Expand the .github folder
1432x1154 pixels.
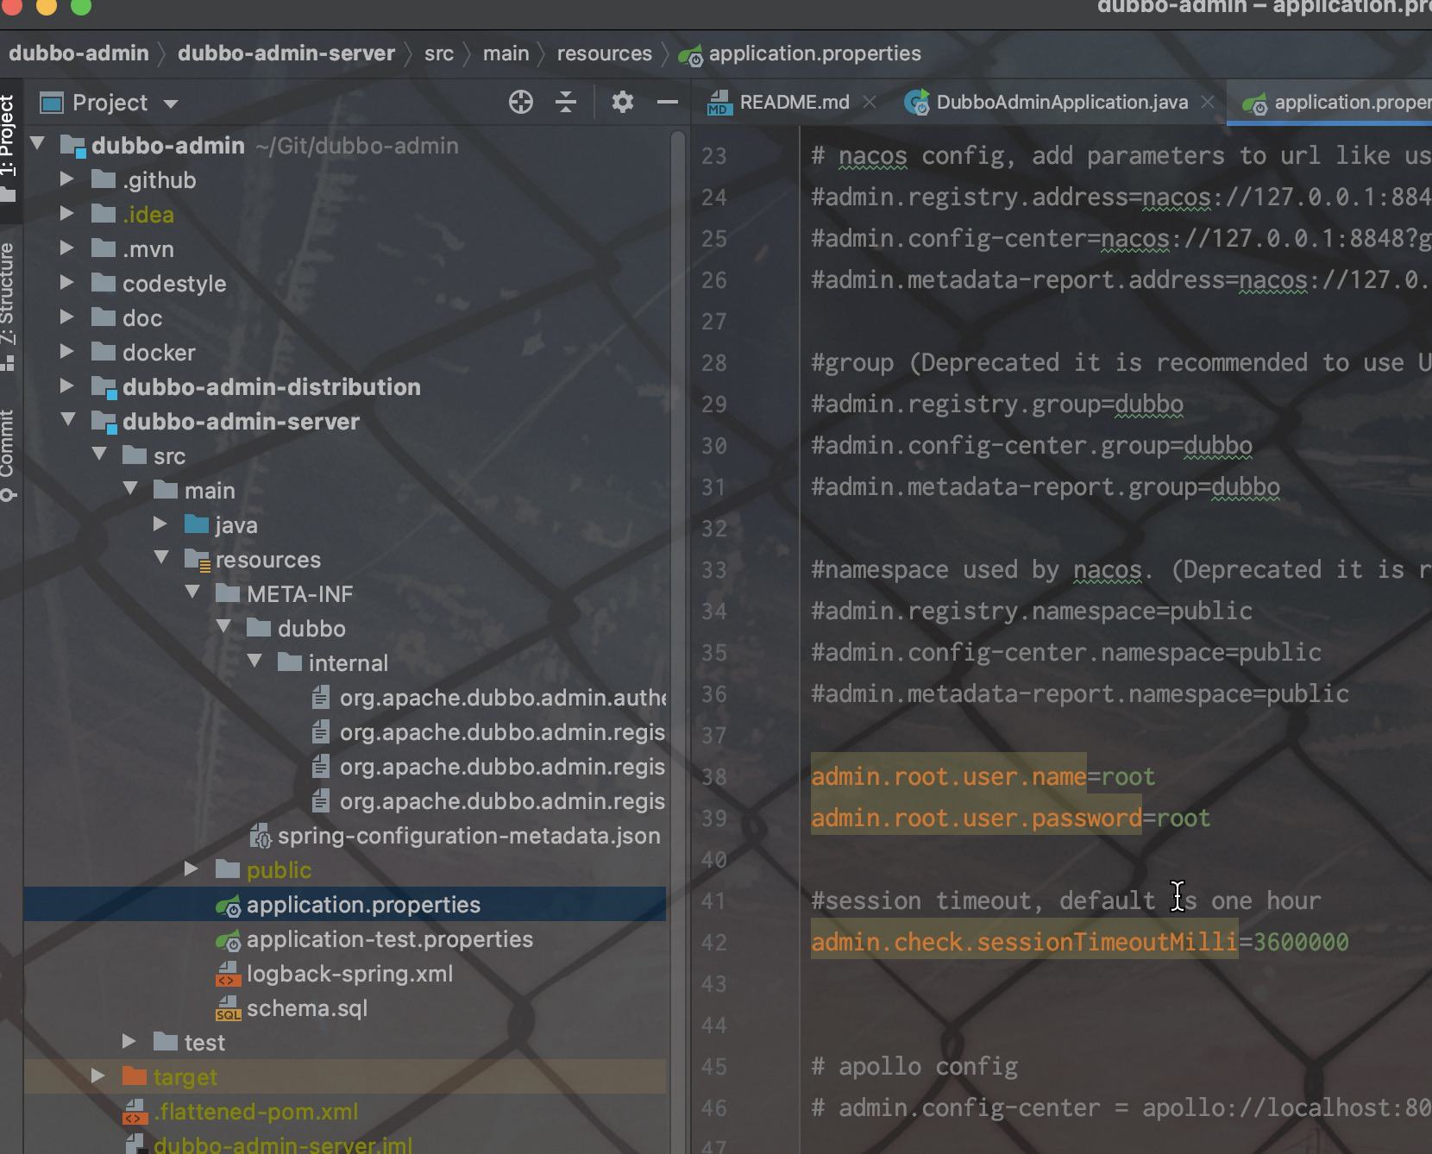66,179
